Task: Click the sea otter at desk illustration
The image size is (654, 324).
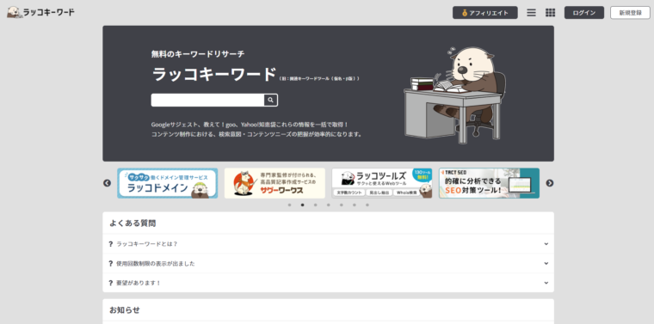Action: tap(454, 95)
